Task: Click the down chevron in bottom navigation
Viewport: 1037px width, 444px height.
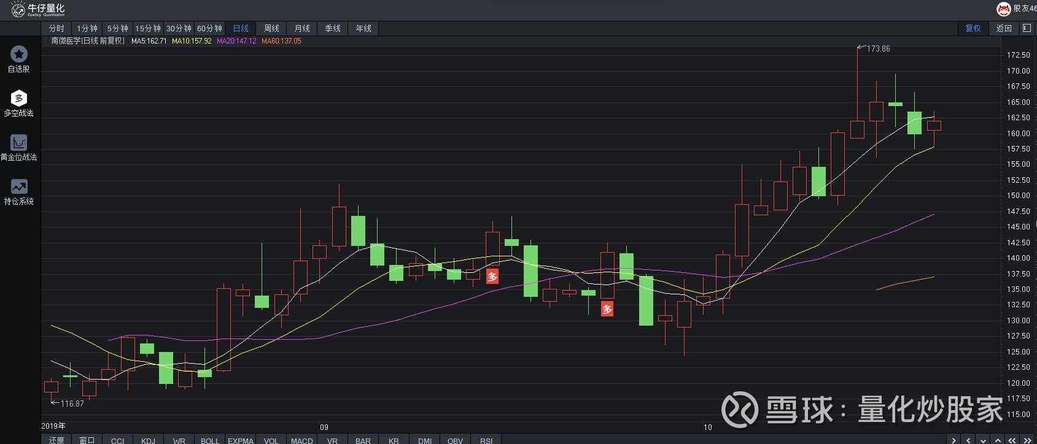Action: [x=984, y=440]
